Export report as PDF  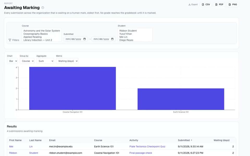pos(219,4)
